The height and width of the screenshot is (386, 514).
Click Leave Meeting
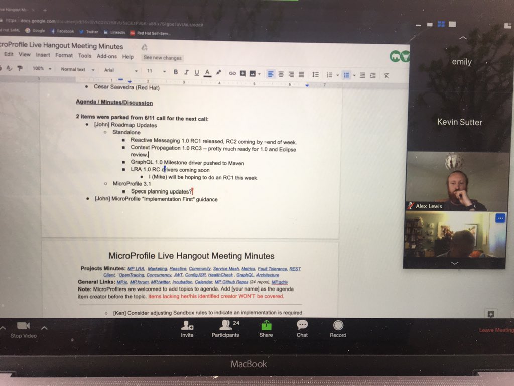click(x=496, y=330)
